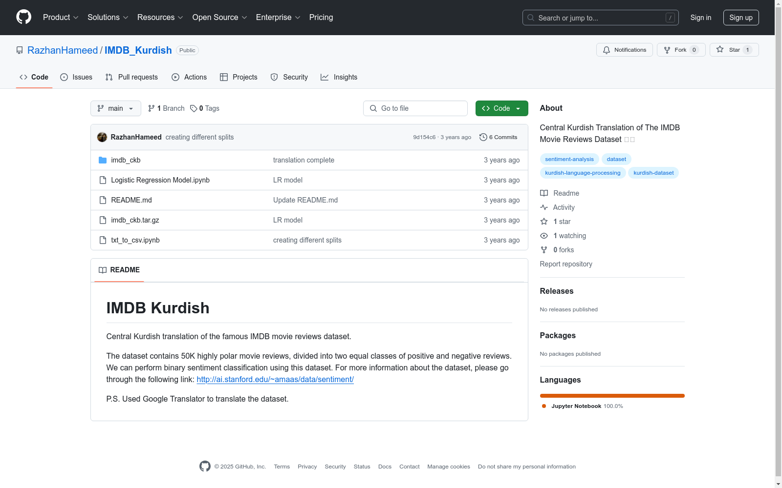
Task: Click the Activity pulse icon
Action: 544,207
